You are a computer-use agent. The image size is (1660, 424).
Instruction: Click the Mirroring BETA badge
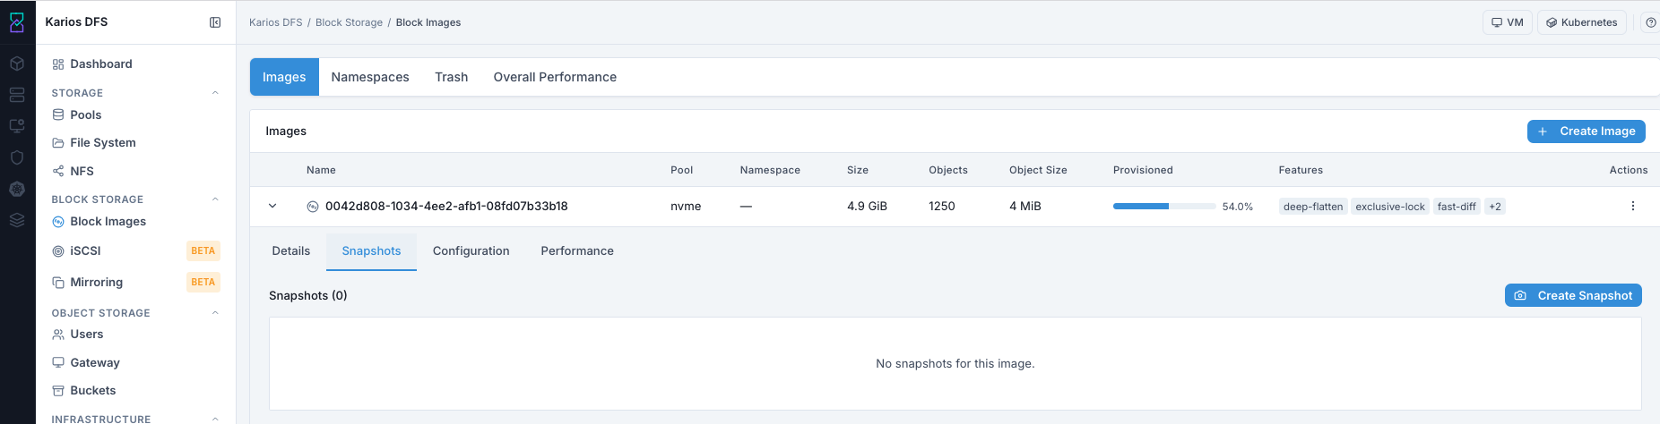pyautogui.click(x=203, y=283)
